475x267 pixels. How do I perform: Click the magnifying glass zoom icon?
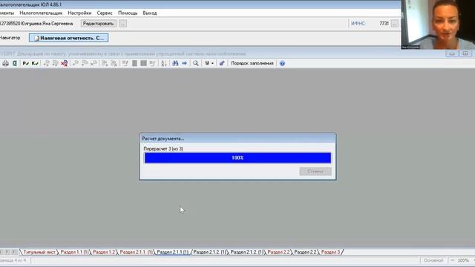[x=196, y=63]
